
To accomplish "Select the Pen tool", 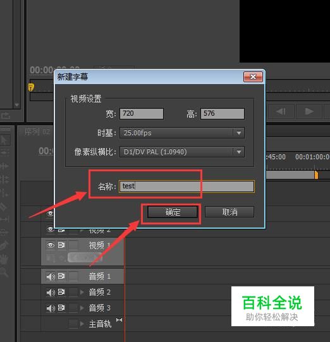I will pyautogui.click(x=4, y=245).
